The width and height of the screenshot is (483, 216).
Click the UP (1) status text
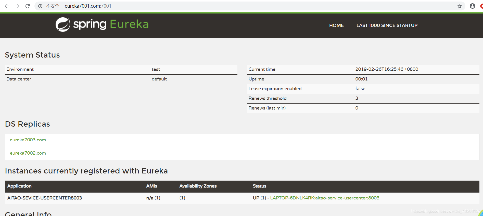tap(260, 198)
